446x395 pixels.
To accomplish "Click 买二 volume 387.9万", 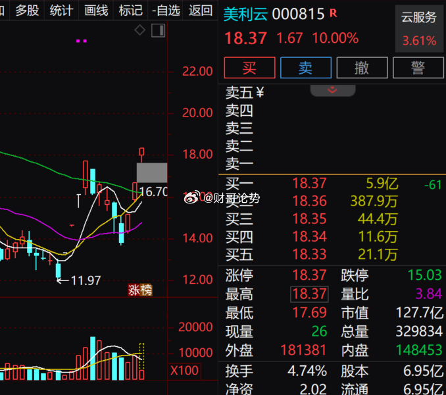I will 374,201.
